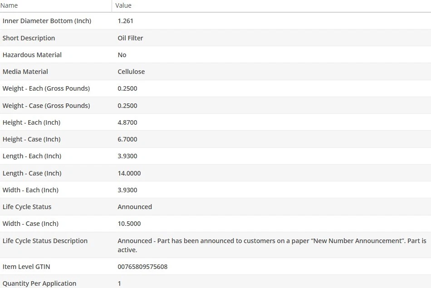Click the 4.8700 height value

127,122
